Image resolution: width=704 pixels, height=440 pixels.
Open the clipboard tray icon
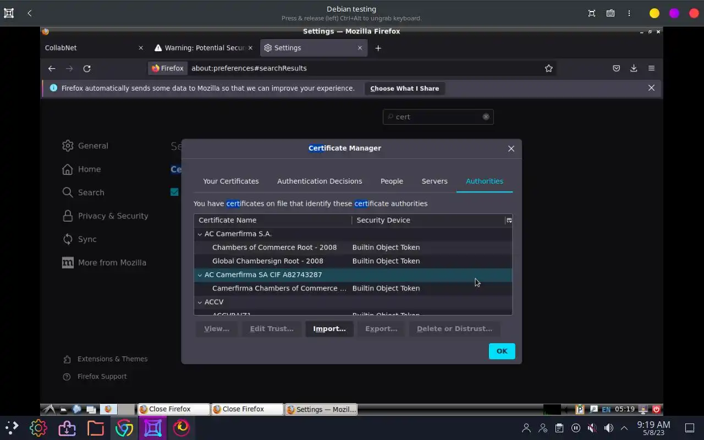pyautogui.click(x=559, y=428)
